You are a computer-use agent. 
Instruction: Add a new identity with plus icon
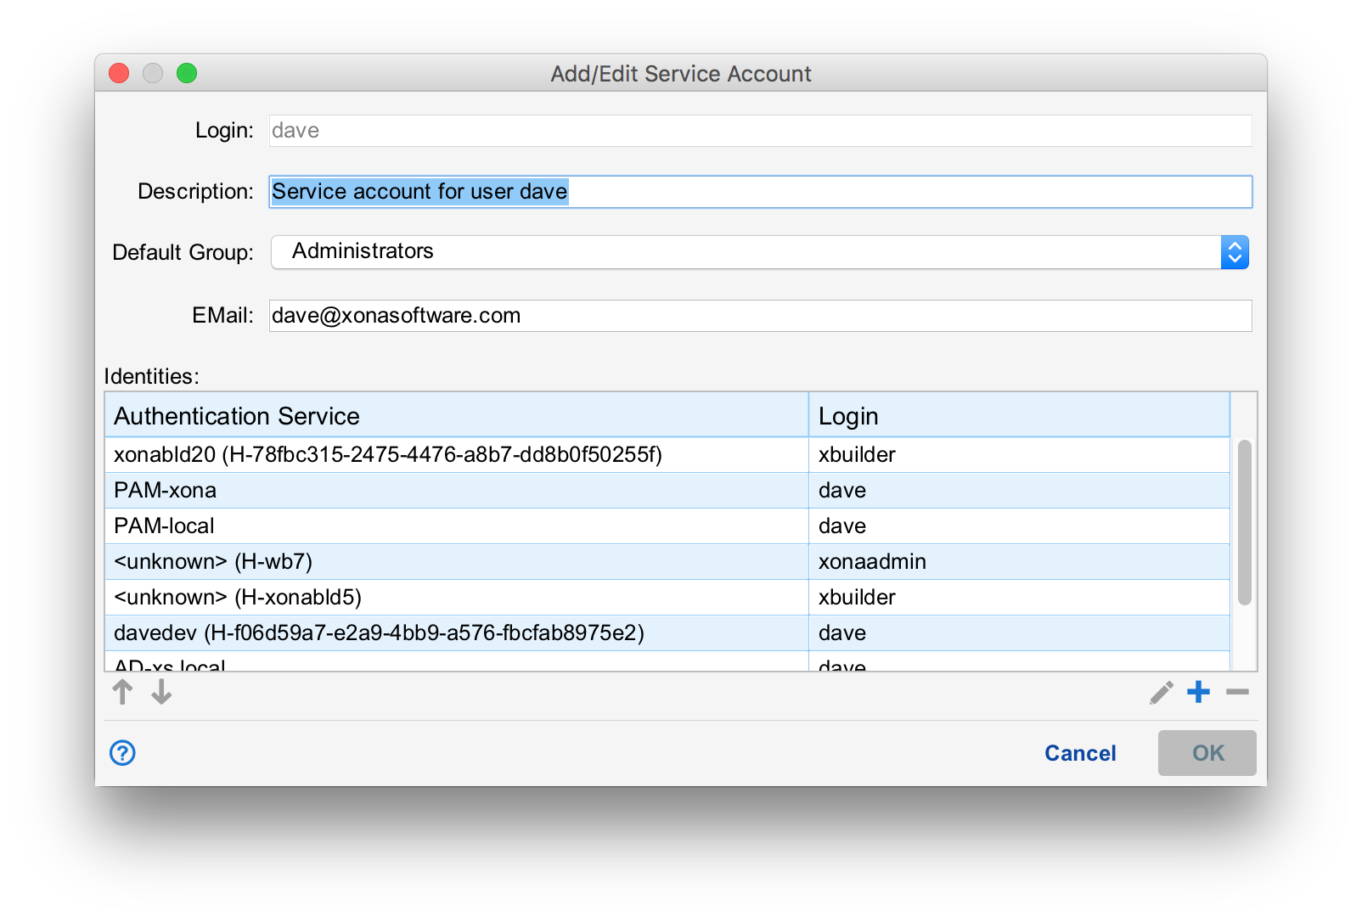pyautogui.click(x=1198, y=692)
